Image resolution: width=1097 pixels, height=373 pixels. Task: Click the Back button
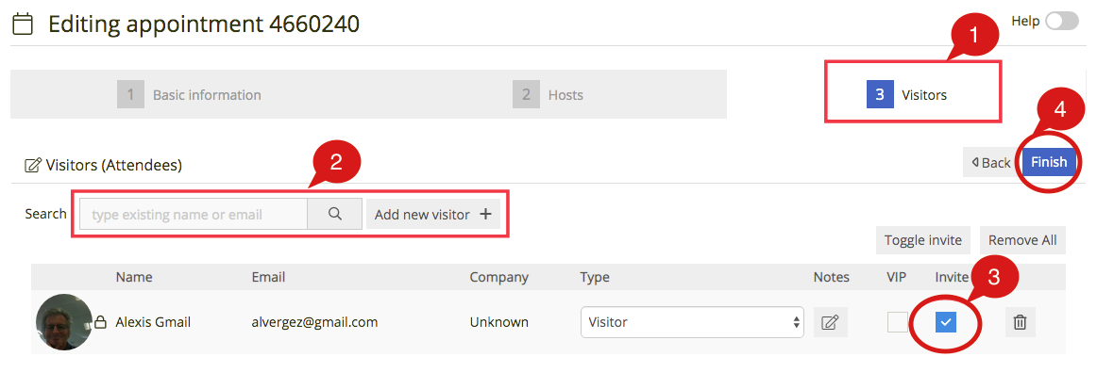coord(990,162)
